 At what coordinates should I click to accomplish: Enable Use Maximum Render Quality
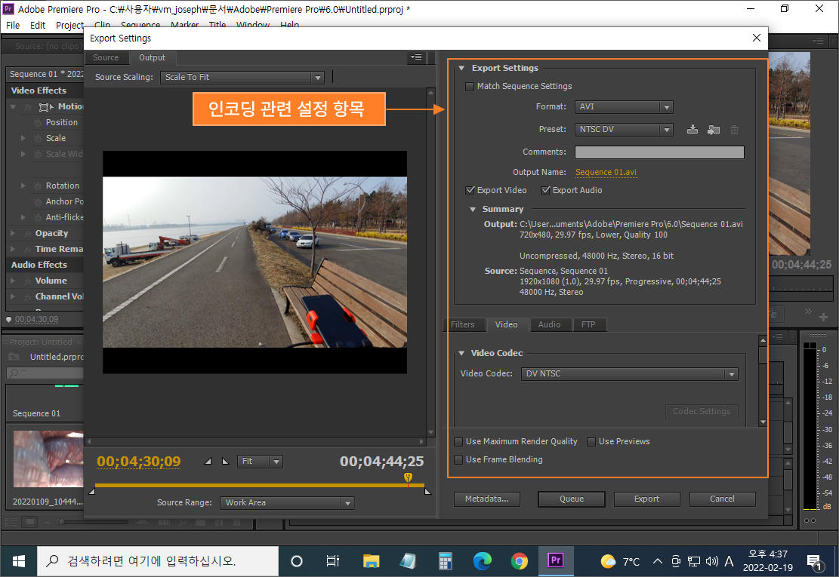(457, 441)
